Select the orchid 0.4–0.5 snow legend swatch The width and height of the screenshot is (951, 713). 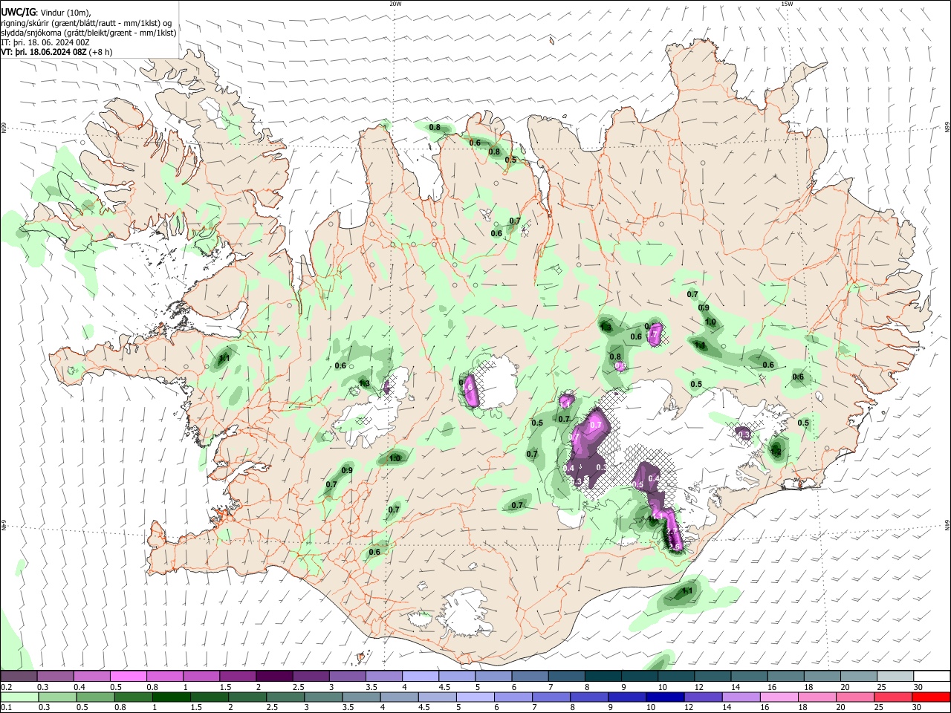(x=91, y=676)
